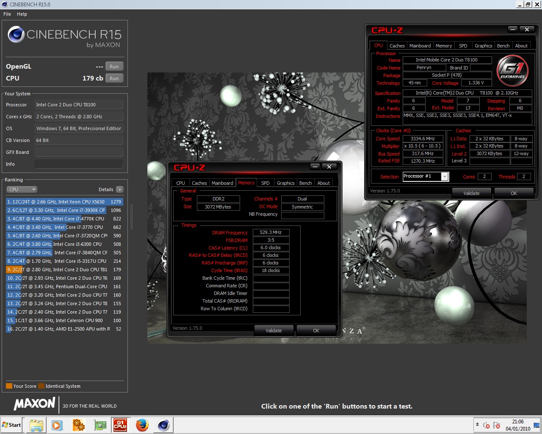This screenshot has width=542, height=434.
Task: Select ranking row Core i5-3317U
Action: (x=64, y=261)
